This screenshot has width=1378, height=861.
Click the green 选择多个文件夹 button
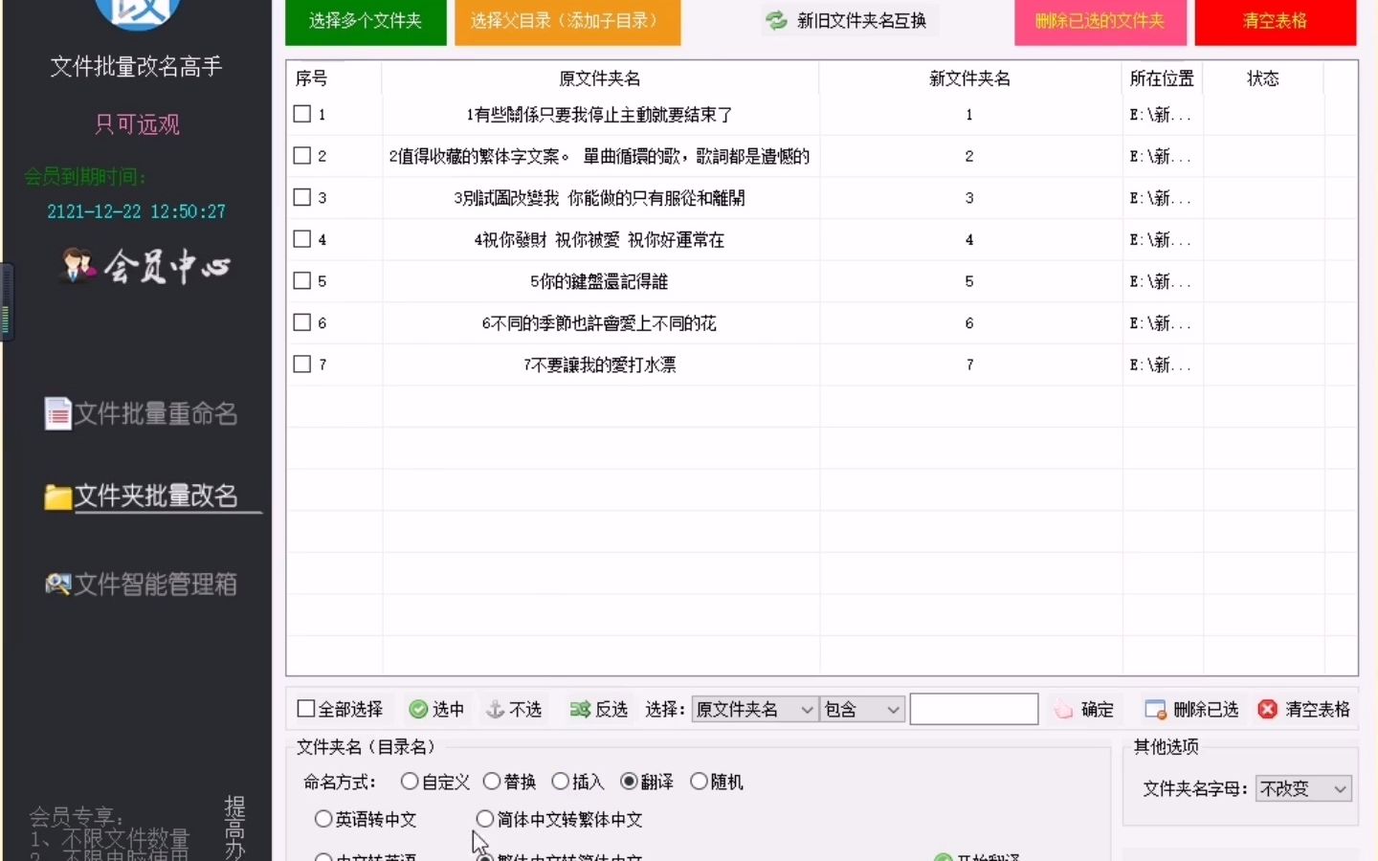[x=366, y=21]
